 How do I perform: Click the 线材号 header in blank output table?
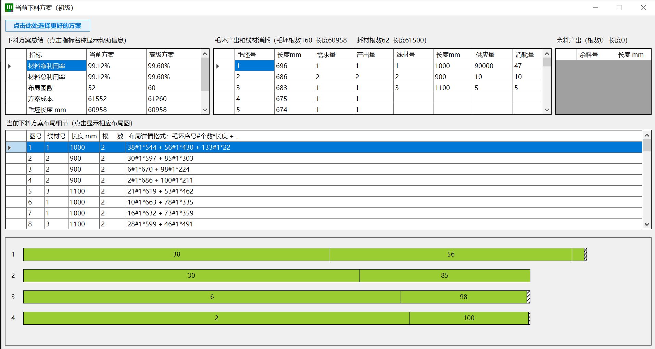point(413,54)
